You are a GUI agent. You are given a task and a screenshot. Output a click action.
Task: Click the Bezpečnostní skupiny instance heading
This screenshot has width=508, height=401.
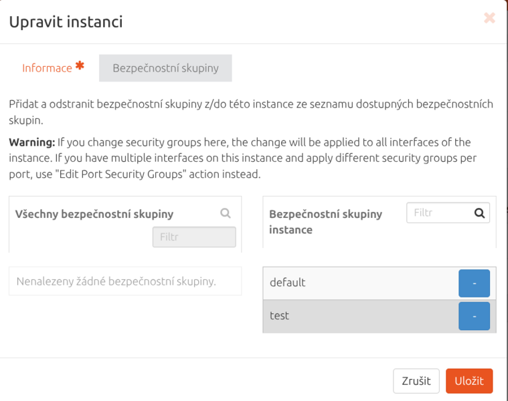point(325,221)
